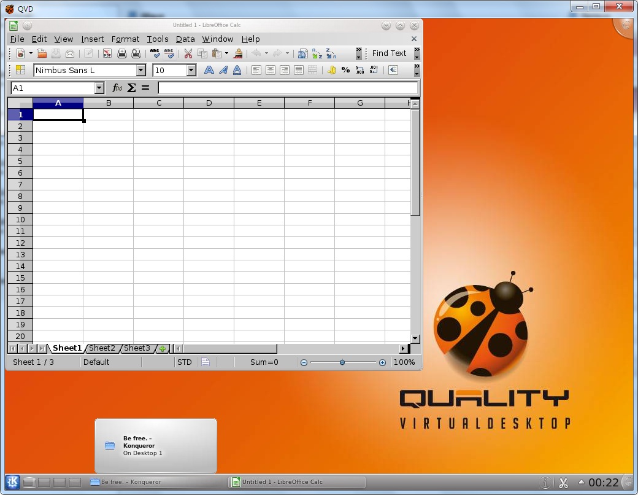Click the Sort Ascending icon
Viewport: 638px width, 495px height.
317,53
